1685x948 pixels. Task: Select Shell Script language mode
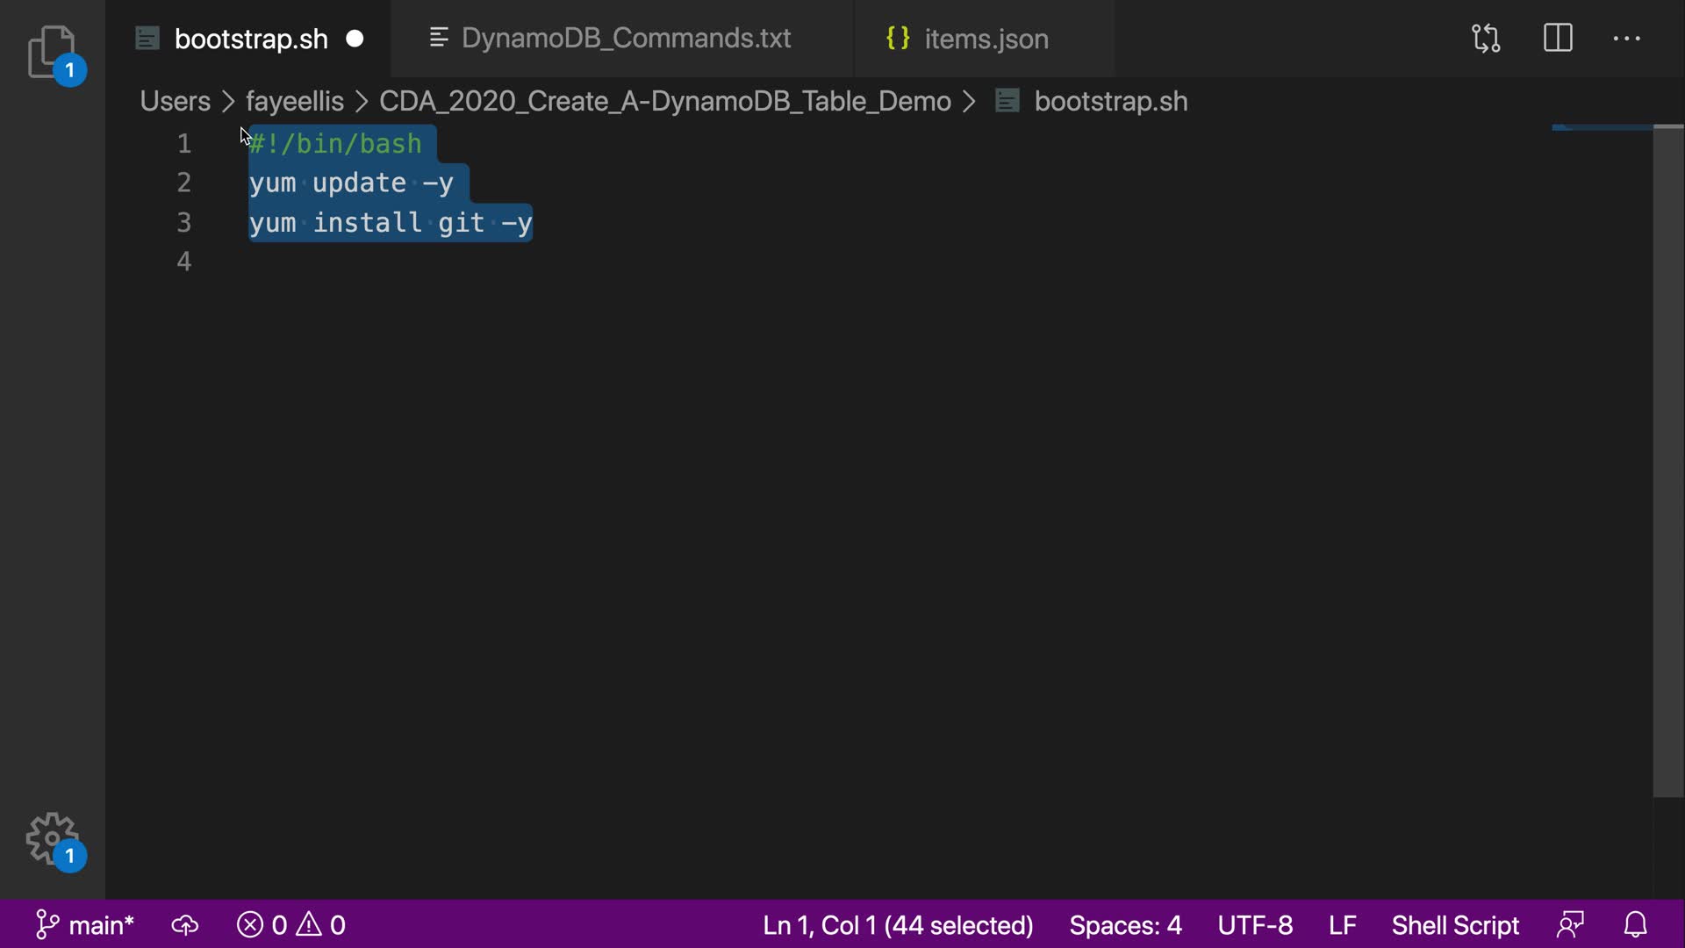(x=1454, y=925)
